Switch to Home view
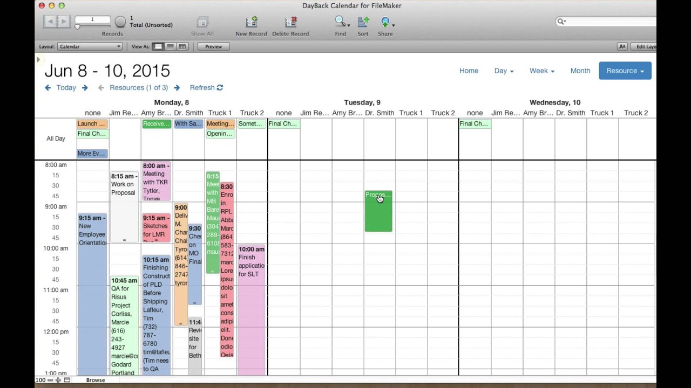This screenshot has height=388, width=691. tap(469, 71)
